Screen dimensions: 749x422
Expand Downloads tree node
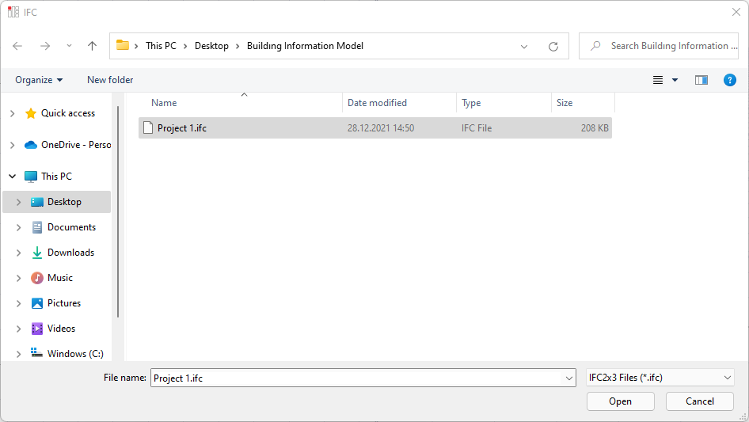[19, 253]
